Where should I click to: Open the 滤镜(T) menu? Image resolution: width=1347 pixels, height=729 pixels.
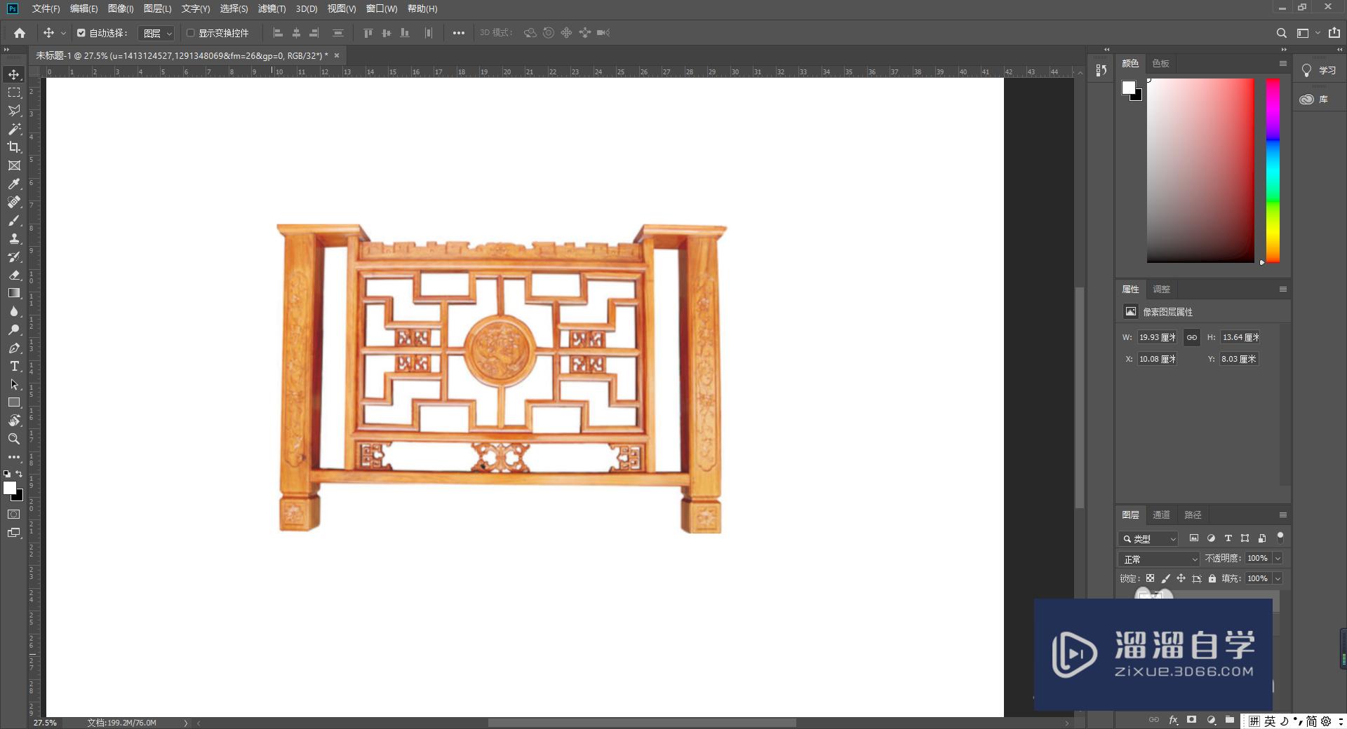[272, 8]
